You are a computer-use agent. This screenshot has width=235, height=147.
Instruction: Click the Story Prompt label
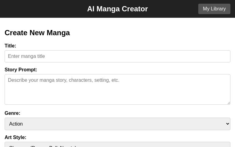tap(21, 70)
